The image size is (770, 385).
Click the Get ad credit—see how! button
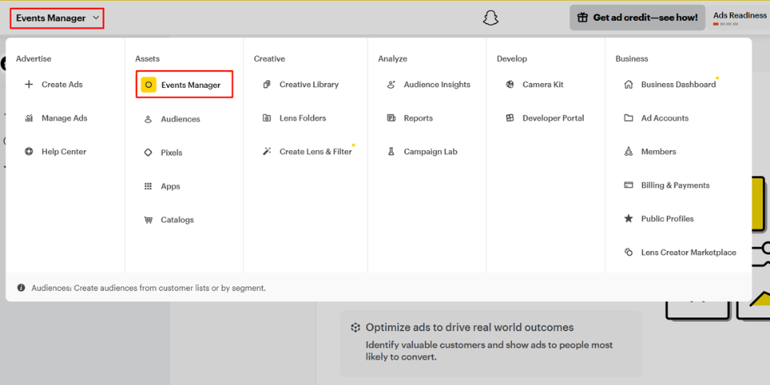point(637,18)
